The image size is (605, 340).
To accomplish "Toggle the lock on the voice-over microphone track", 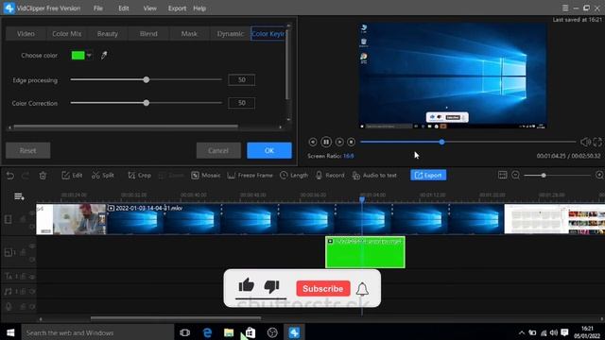I will click(x=23, y=307).
